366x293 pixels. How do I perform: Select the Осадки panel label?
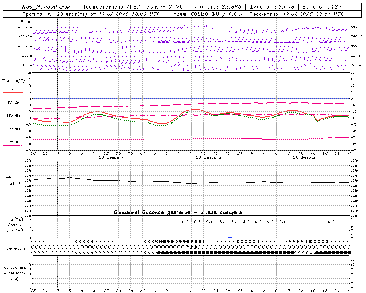coord(15,225)
